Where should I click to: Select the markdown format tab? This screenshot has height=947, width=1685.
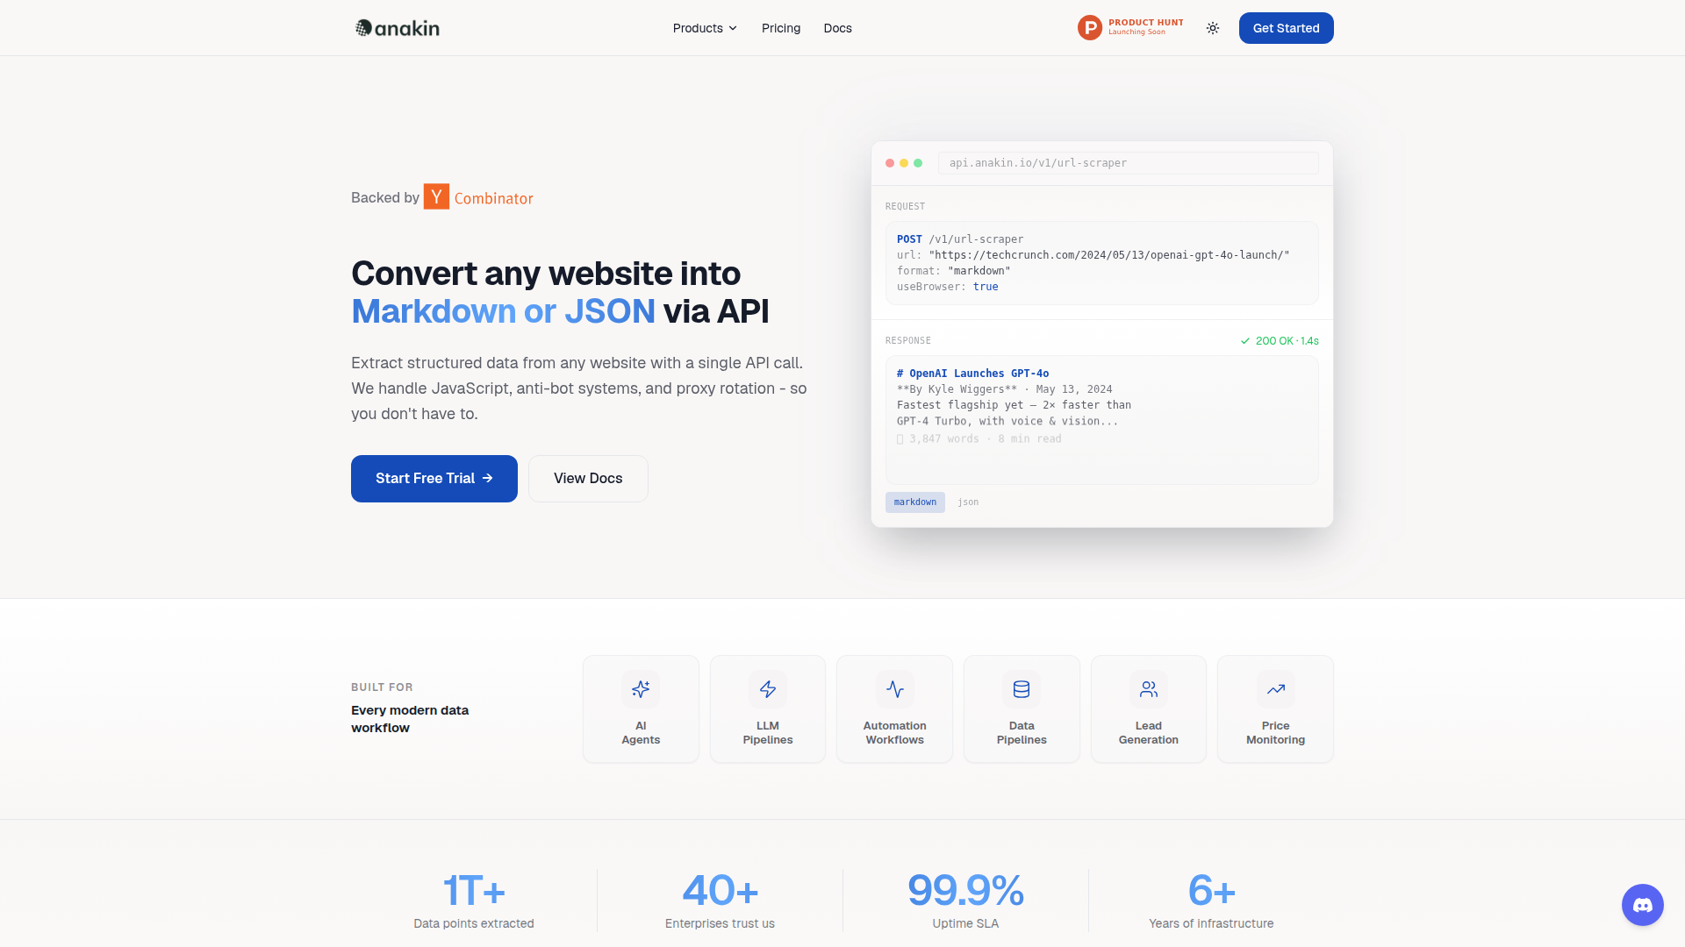coord(914,502)
